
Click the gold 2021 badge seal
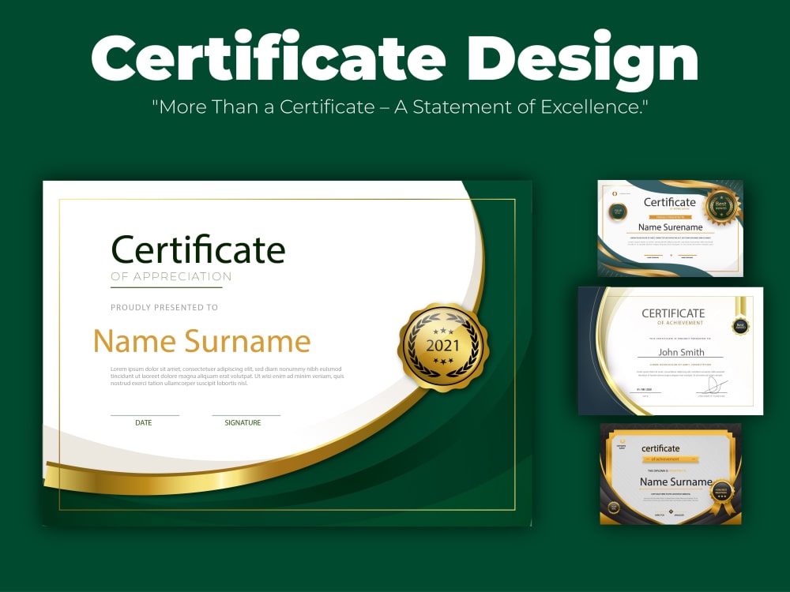pyautogui.click(x=443, y=347)
